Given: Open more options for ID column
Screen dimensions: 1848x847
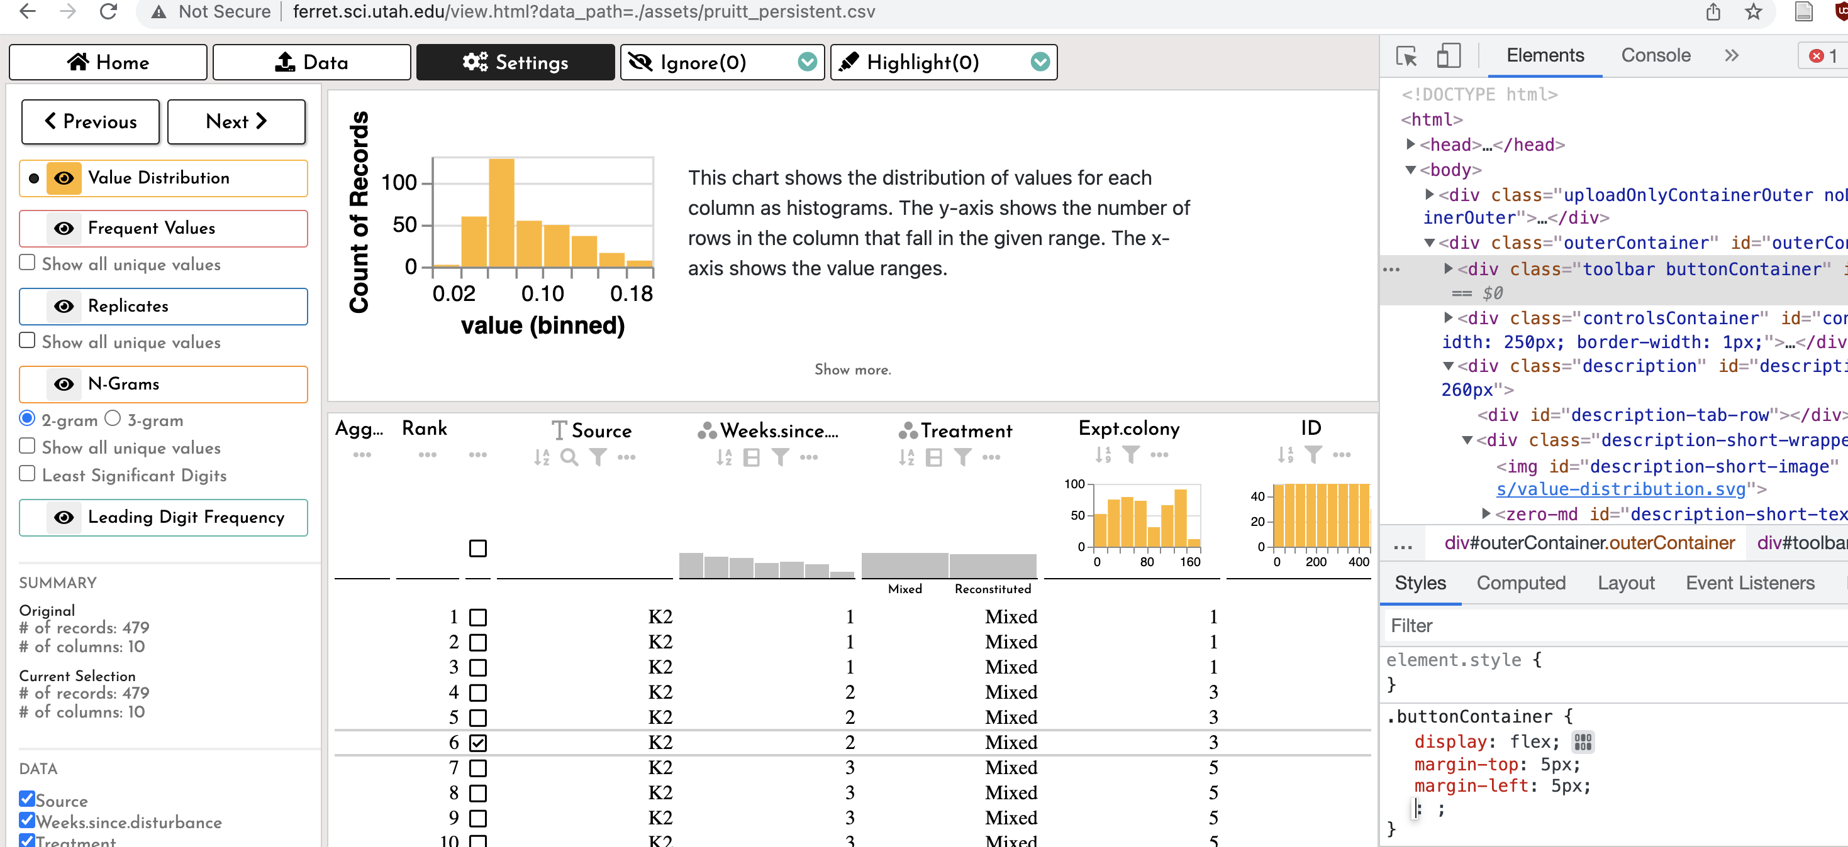Looking at the screenshot, I should (x=1342, y=454).
